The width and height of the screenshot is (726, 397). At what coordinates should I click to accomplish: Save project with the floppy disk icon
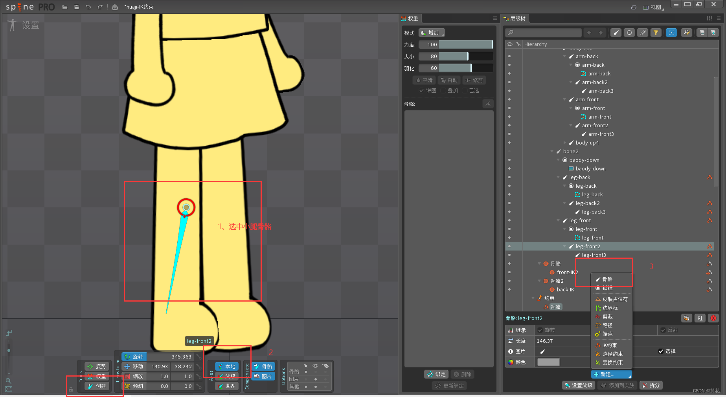(x=77, y=7)
